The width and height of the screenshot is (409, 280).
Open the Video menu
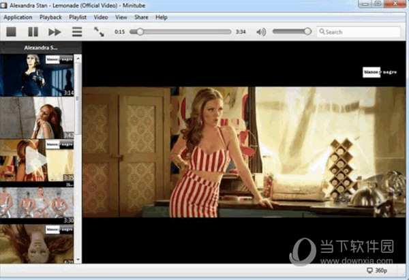click(101, 18)
